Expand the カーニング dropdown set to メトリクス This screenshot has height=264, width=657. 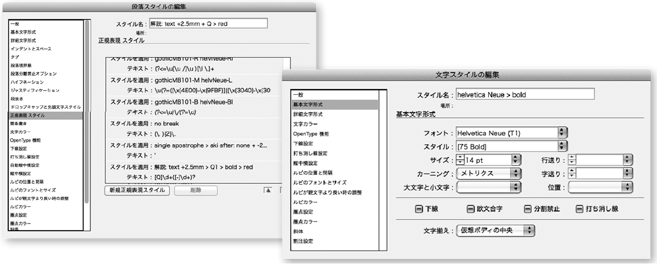(x=488, y=174)
